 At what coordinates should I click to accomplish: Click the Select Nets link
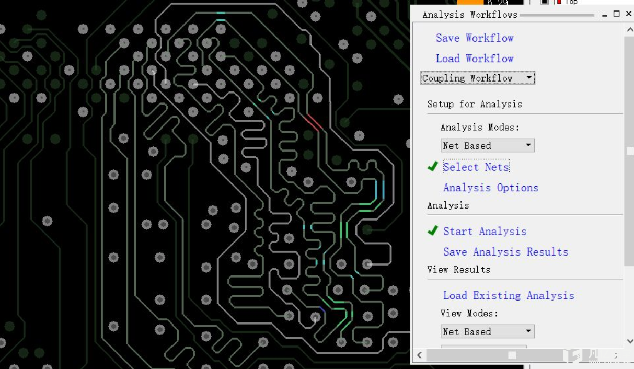(x=476, y=167)
